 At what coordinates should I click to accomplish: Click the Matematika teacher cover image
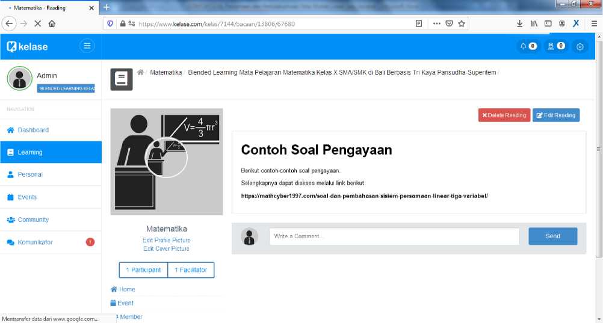167,161
